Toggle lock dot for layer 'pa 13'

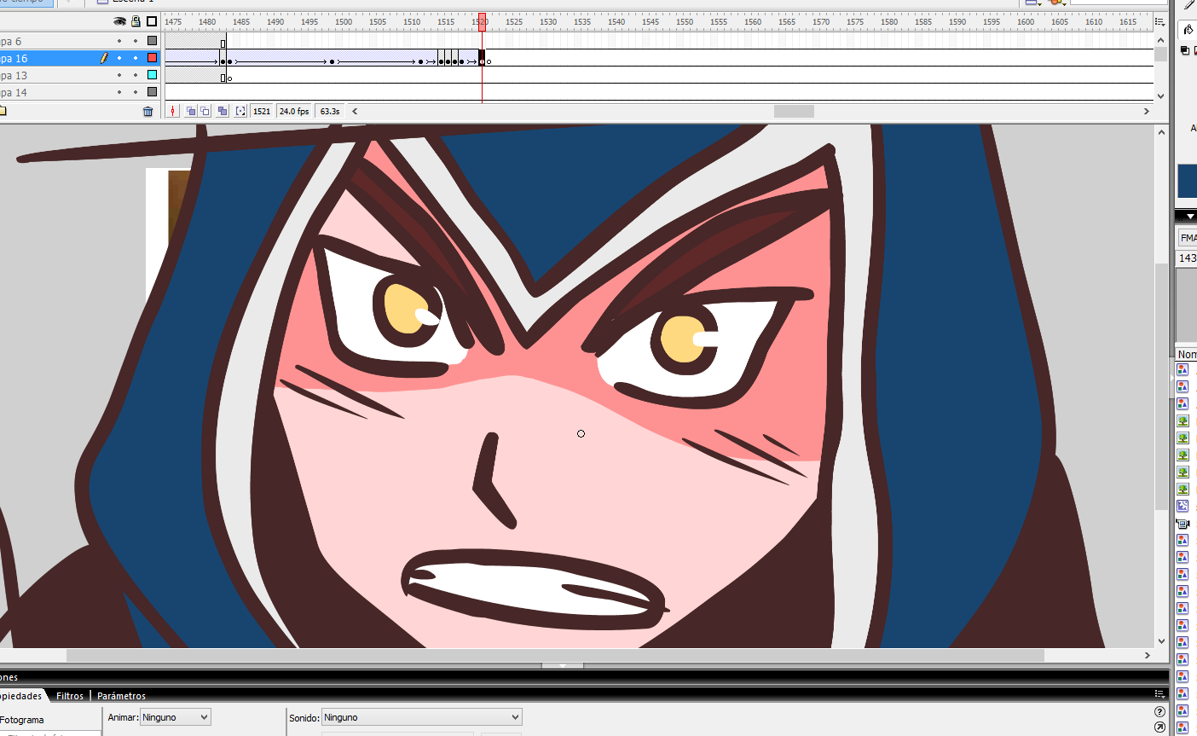pos(136,75)
